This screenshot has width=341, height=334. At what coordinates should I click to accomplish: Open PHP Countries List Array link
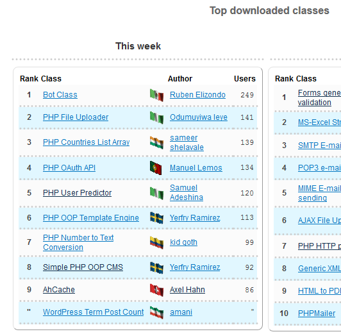(86, 142)
